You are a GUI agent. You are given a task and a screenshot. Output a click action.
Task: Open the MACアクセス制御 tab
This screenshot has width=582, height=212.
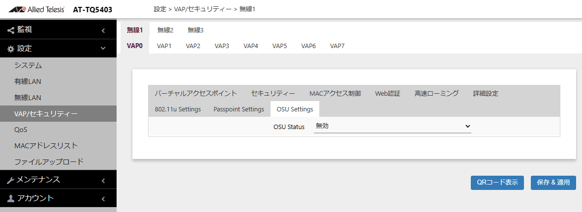pyautogui.click(x=335, y=93)
